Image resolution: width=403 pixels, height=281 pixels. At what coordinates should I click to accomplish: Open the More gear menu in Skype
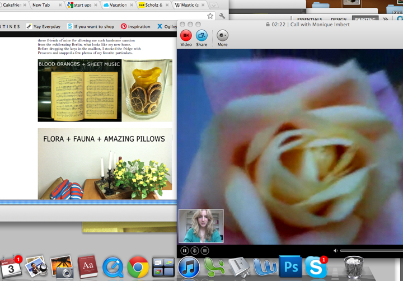click(x=222, y=35)
